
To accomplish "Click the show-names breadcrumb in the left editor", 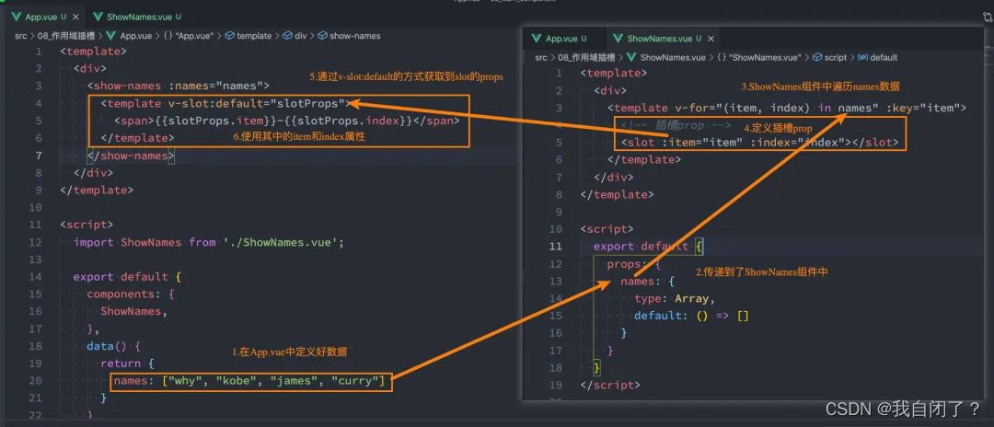I will 350,36.
